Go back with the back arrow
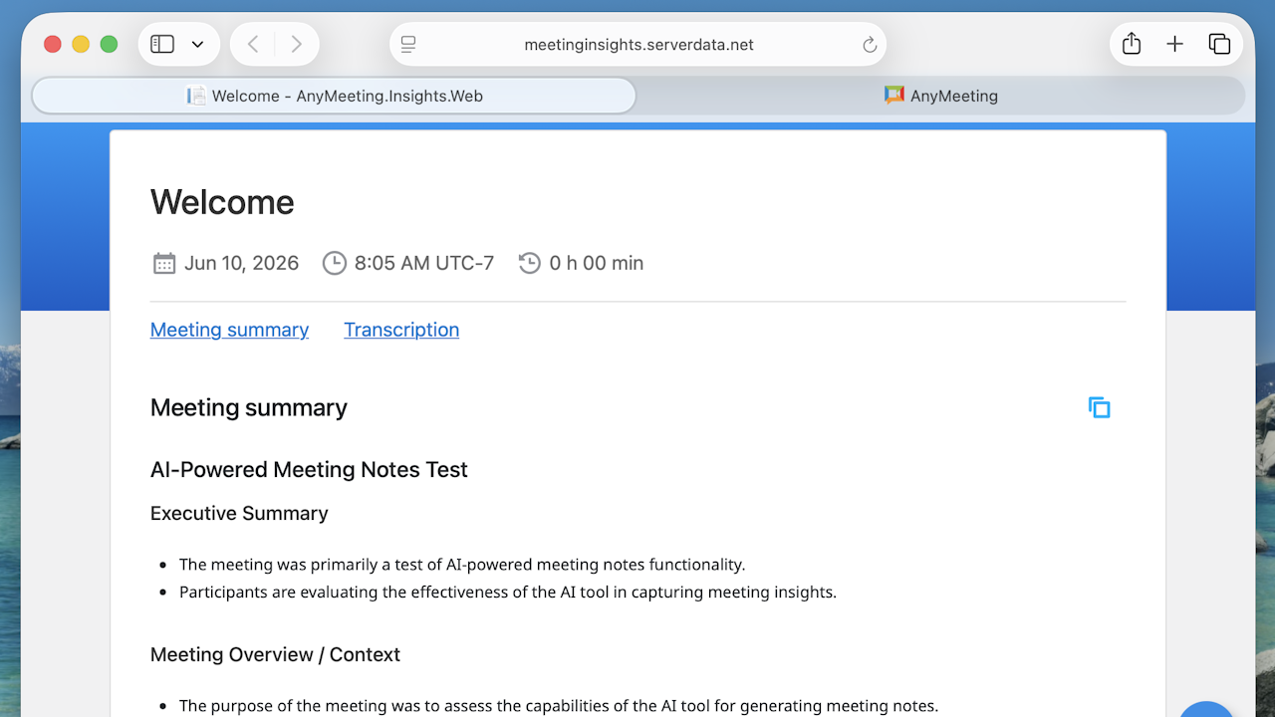Screen dimensions: 1275x717 click(253, 44)
